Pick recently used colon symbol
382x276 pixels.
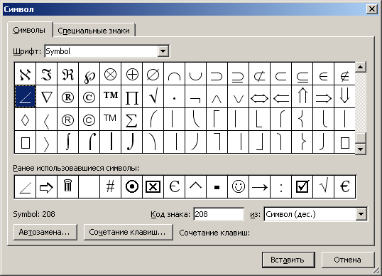(280, 186)
